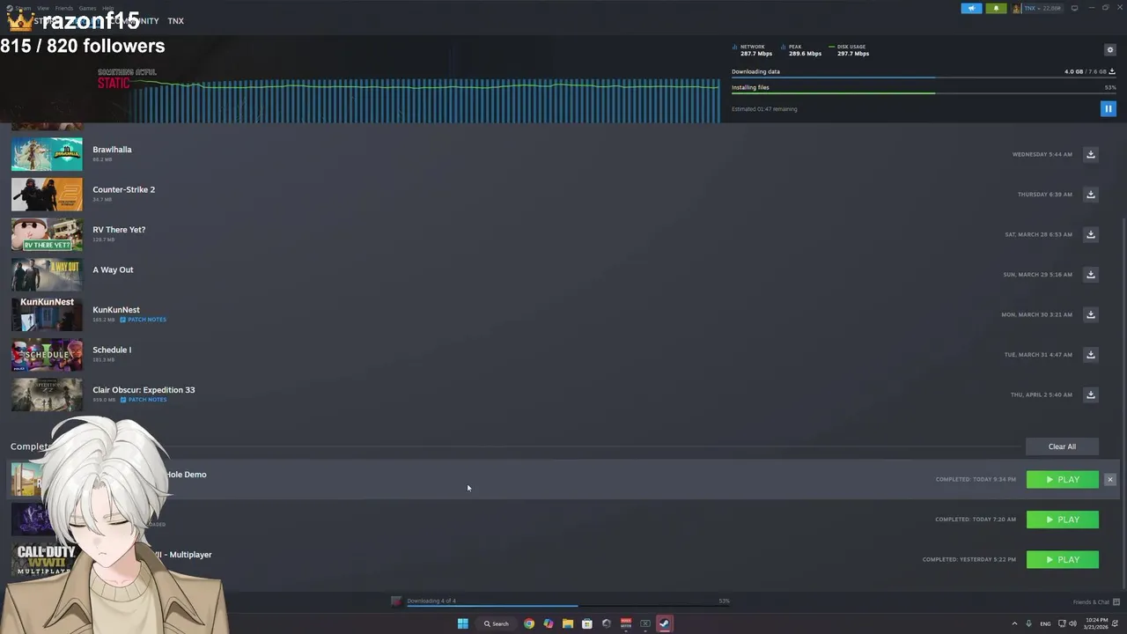Open Windows Start menu
This screenshot has height=634, width=1127.
pyautogui.click(x=462, y=623)
